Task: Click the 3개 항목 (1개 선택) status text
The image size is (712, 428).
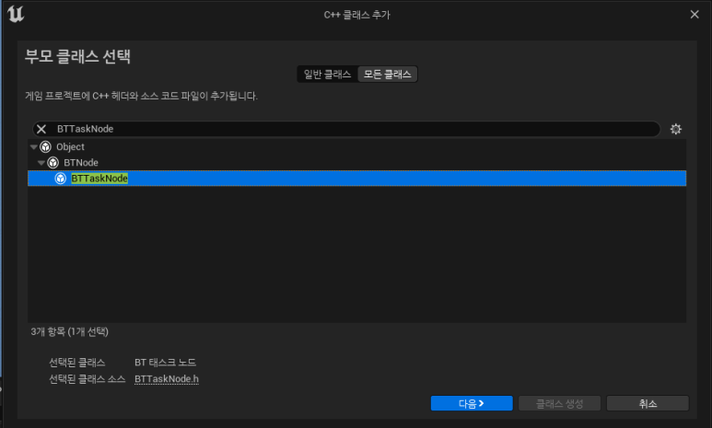Action: (x=69, y=331)
